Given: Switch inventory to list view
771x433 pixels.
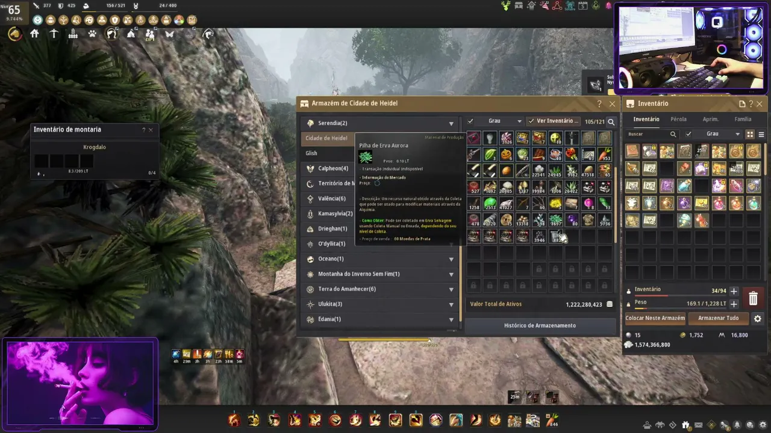Looking at the screenshot, I should coord(761,134).
